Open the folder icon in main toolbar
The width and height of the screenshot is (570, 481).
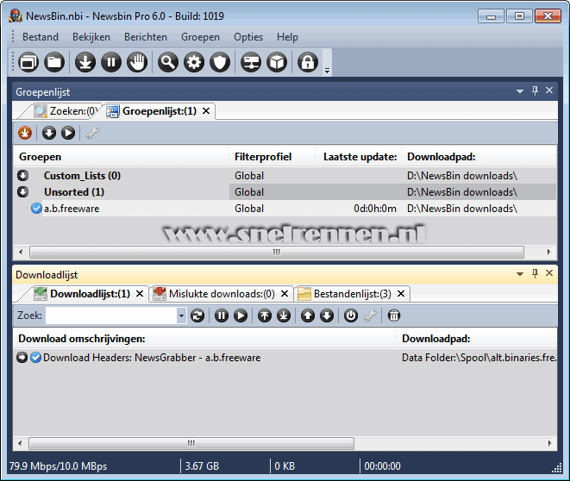(54, 62)
